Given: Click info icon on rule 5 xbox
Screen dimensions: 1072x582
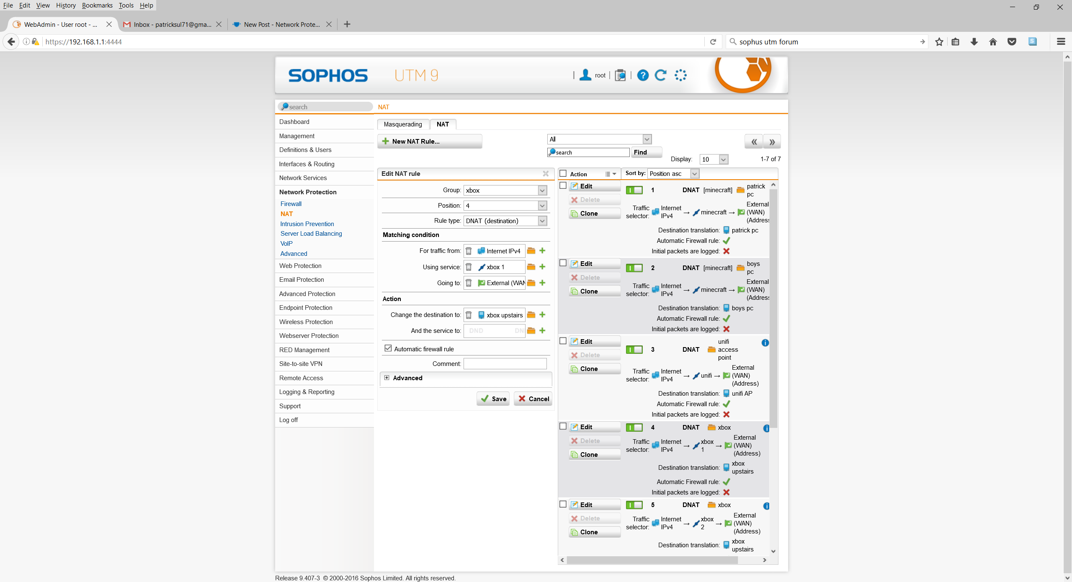Looking at the screenshot, I should pos(766,506).
